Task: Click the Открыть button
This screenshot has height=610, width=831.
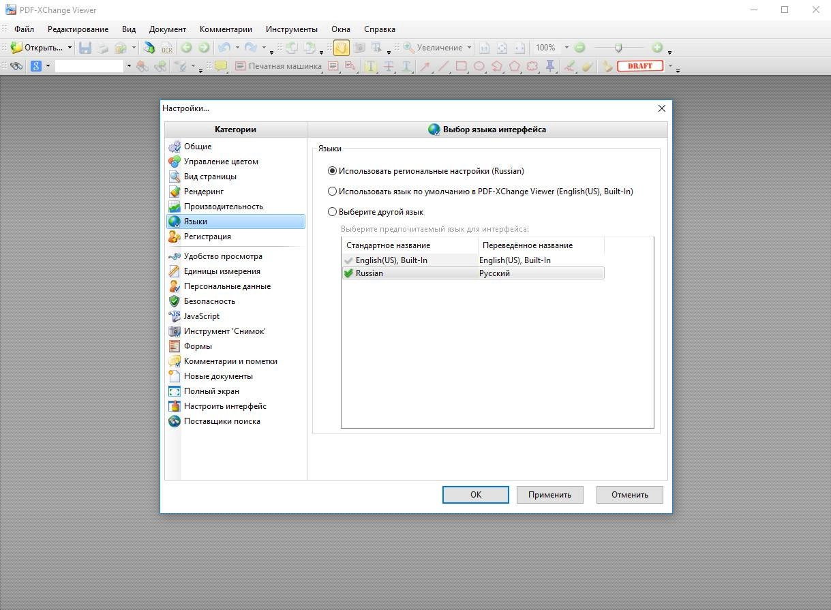Action: coord(37,48)
